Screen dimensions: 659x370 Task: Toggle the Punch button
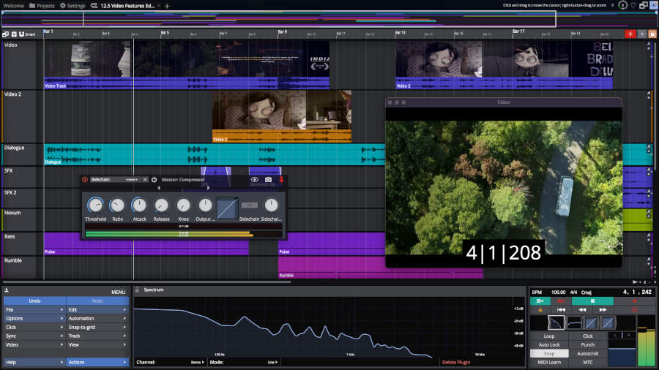(x=587, y=345)
